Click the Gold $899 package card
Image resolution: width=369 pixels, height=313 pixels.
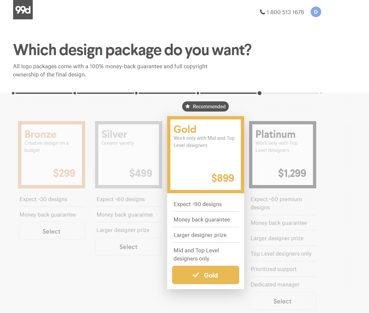click(205, 155)
